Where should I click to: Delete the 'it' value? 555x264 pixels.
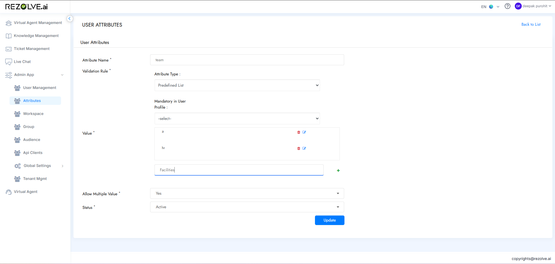[299, 132]
